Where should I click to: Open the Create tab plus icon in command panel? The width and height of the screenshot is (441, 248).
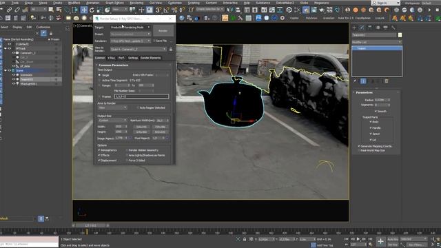point(354,28)
